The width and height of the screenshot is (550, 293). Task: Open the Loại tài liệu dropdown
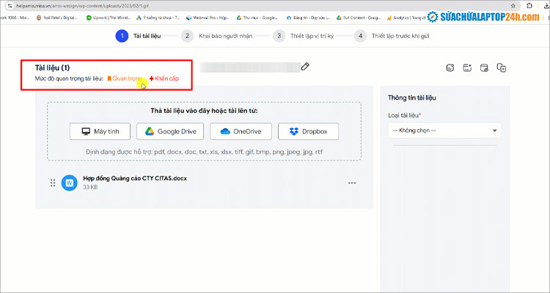coord(444,130)
